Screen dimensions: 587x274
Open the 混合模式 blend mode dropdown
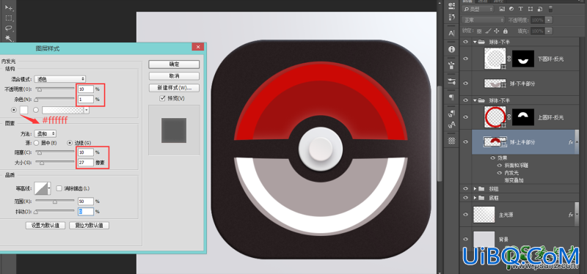point(60,79)
